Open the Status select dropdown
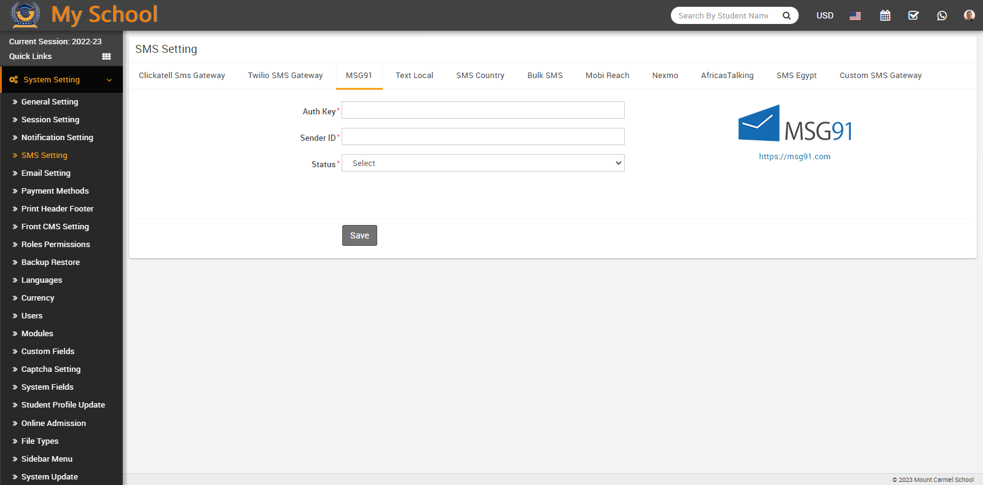This screenshot has height=485, width=983. tap(483, 163)
